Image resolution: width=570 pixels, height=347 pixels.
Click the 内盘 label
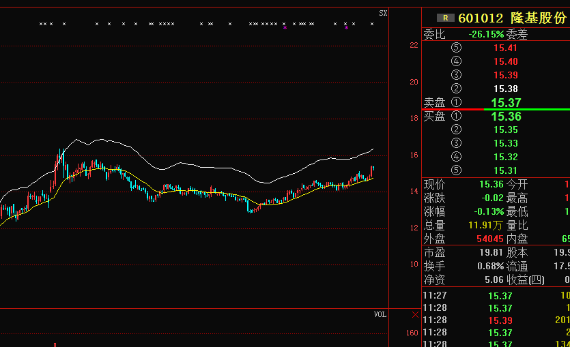(517, 239)
